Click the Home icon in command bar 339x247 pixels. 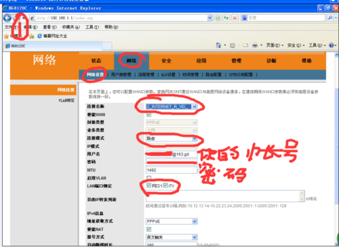[218, 45]
